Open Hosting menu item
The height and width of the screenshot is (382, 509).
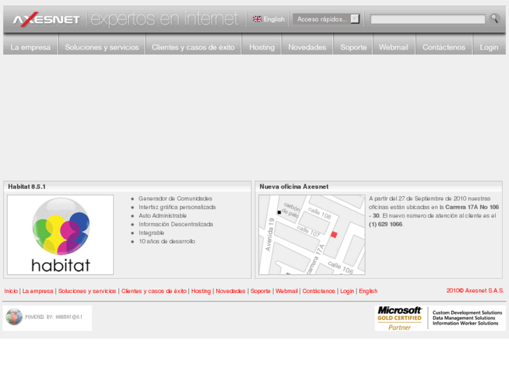[x=262, y=47]
